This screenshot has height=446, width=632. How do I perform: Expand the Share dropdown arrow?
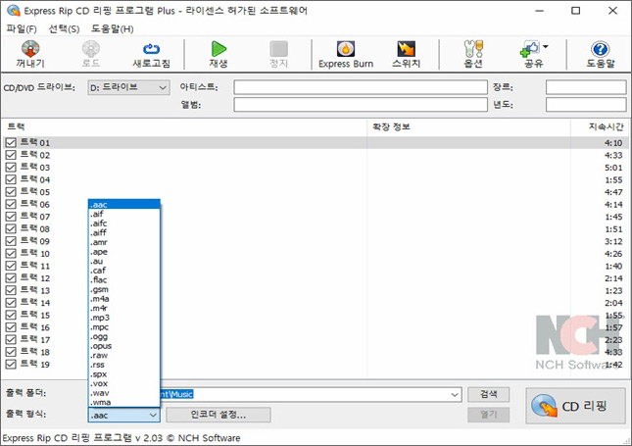coord(546,47)
